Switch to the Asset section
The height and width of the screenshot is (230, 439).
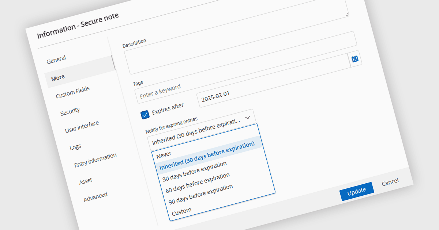click(x=86, y=181)
